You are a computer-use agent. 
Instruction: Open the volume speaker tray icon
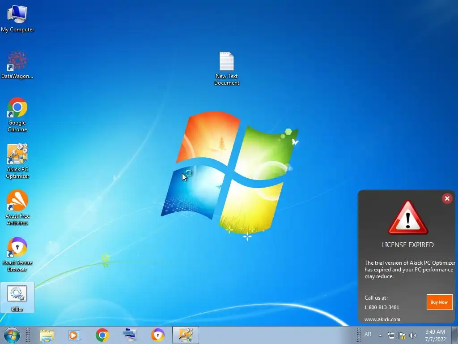413,335
